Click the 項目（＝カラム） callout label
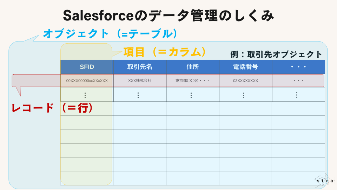The image size is (337, 190). tap(164, 52)
